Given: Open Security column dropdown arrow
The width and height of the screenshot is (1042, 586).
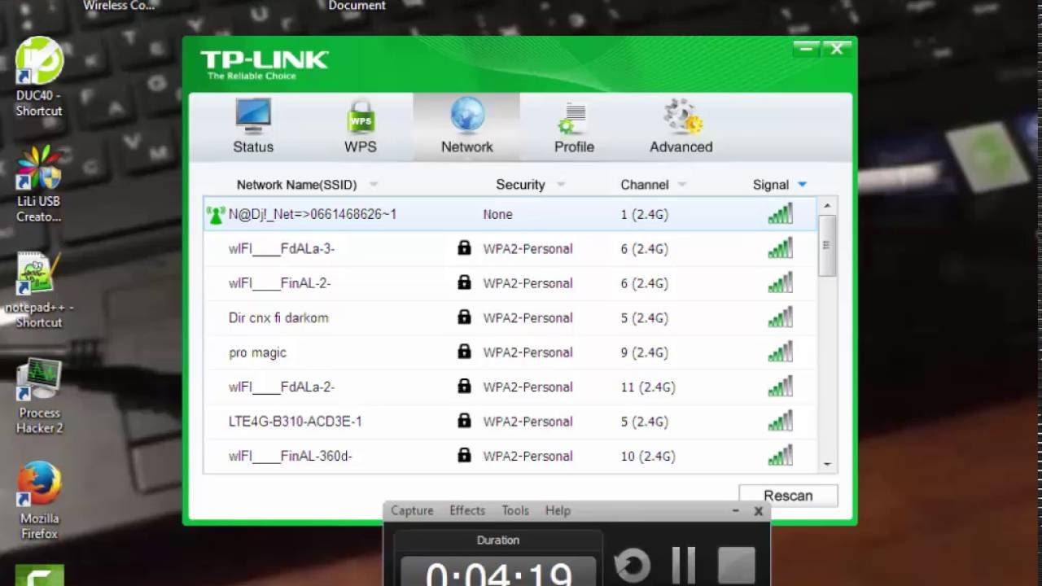Looking at the screenshot, I should pyautogui.click(x=560, y=185).
